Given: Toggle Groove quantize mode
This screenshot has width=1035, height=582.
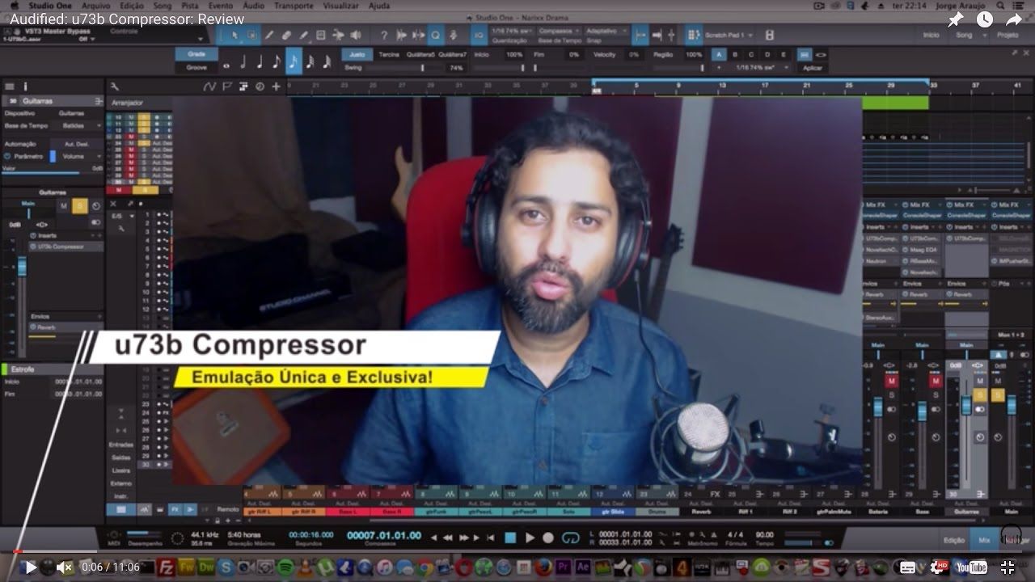Looking at the screenshot, I should [196, 67].
